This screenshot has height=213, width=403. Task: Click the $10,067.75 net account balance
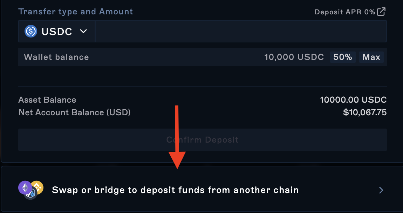click(364, 113)
